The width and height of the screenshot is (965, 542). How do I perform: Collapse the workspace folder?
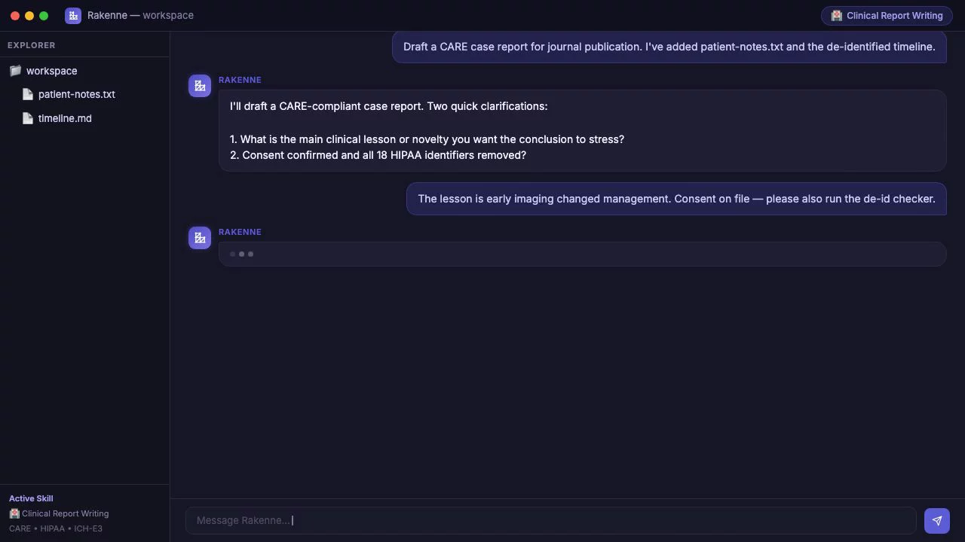click(x=51, y=71)
